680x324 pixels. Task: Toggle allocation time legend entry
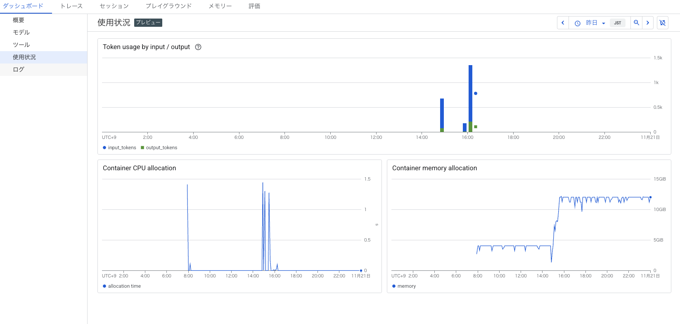pyautogui.click(x=122, y=286)
